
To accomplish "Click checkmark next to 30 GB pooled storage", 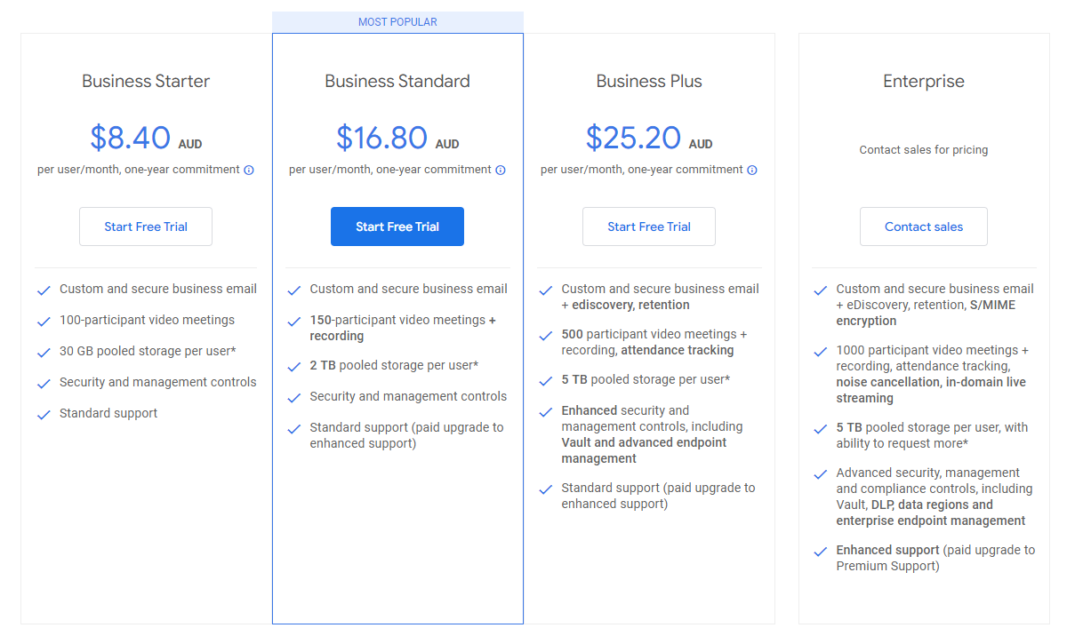I will [x=44, y=353].
